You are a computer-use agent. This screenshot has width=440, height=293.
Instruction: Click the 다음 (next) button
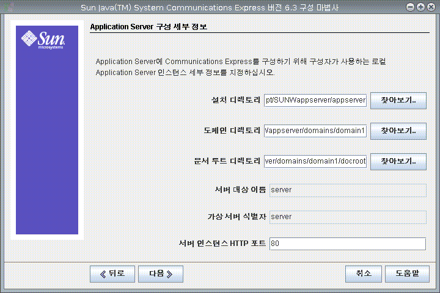[x=161, y=274]
